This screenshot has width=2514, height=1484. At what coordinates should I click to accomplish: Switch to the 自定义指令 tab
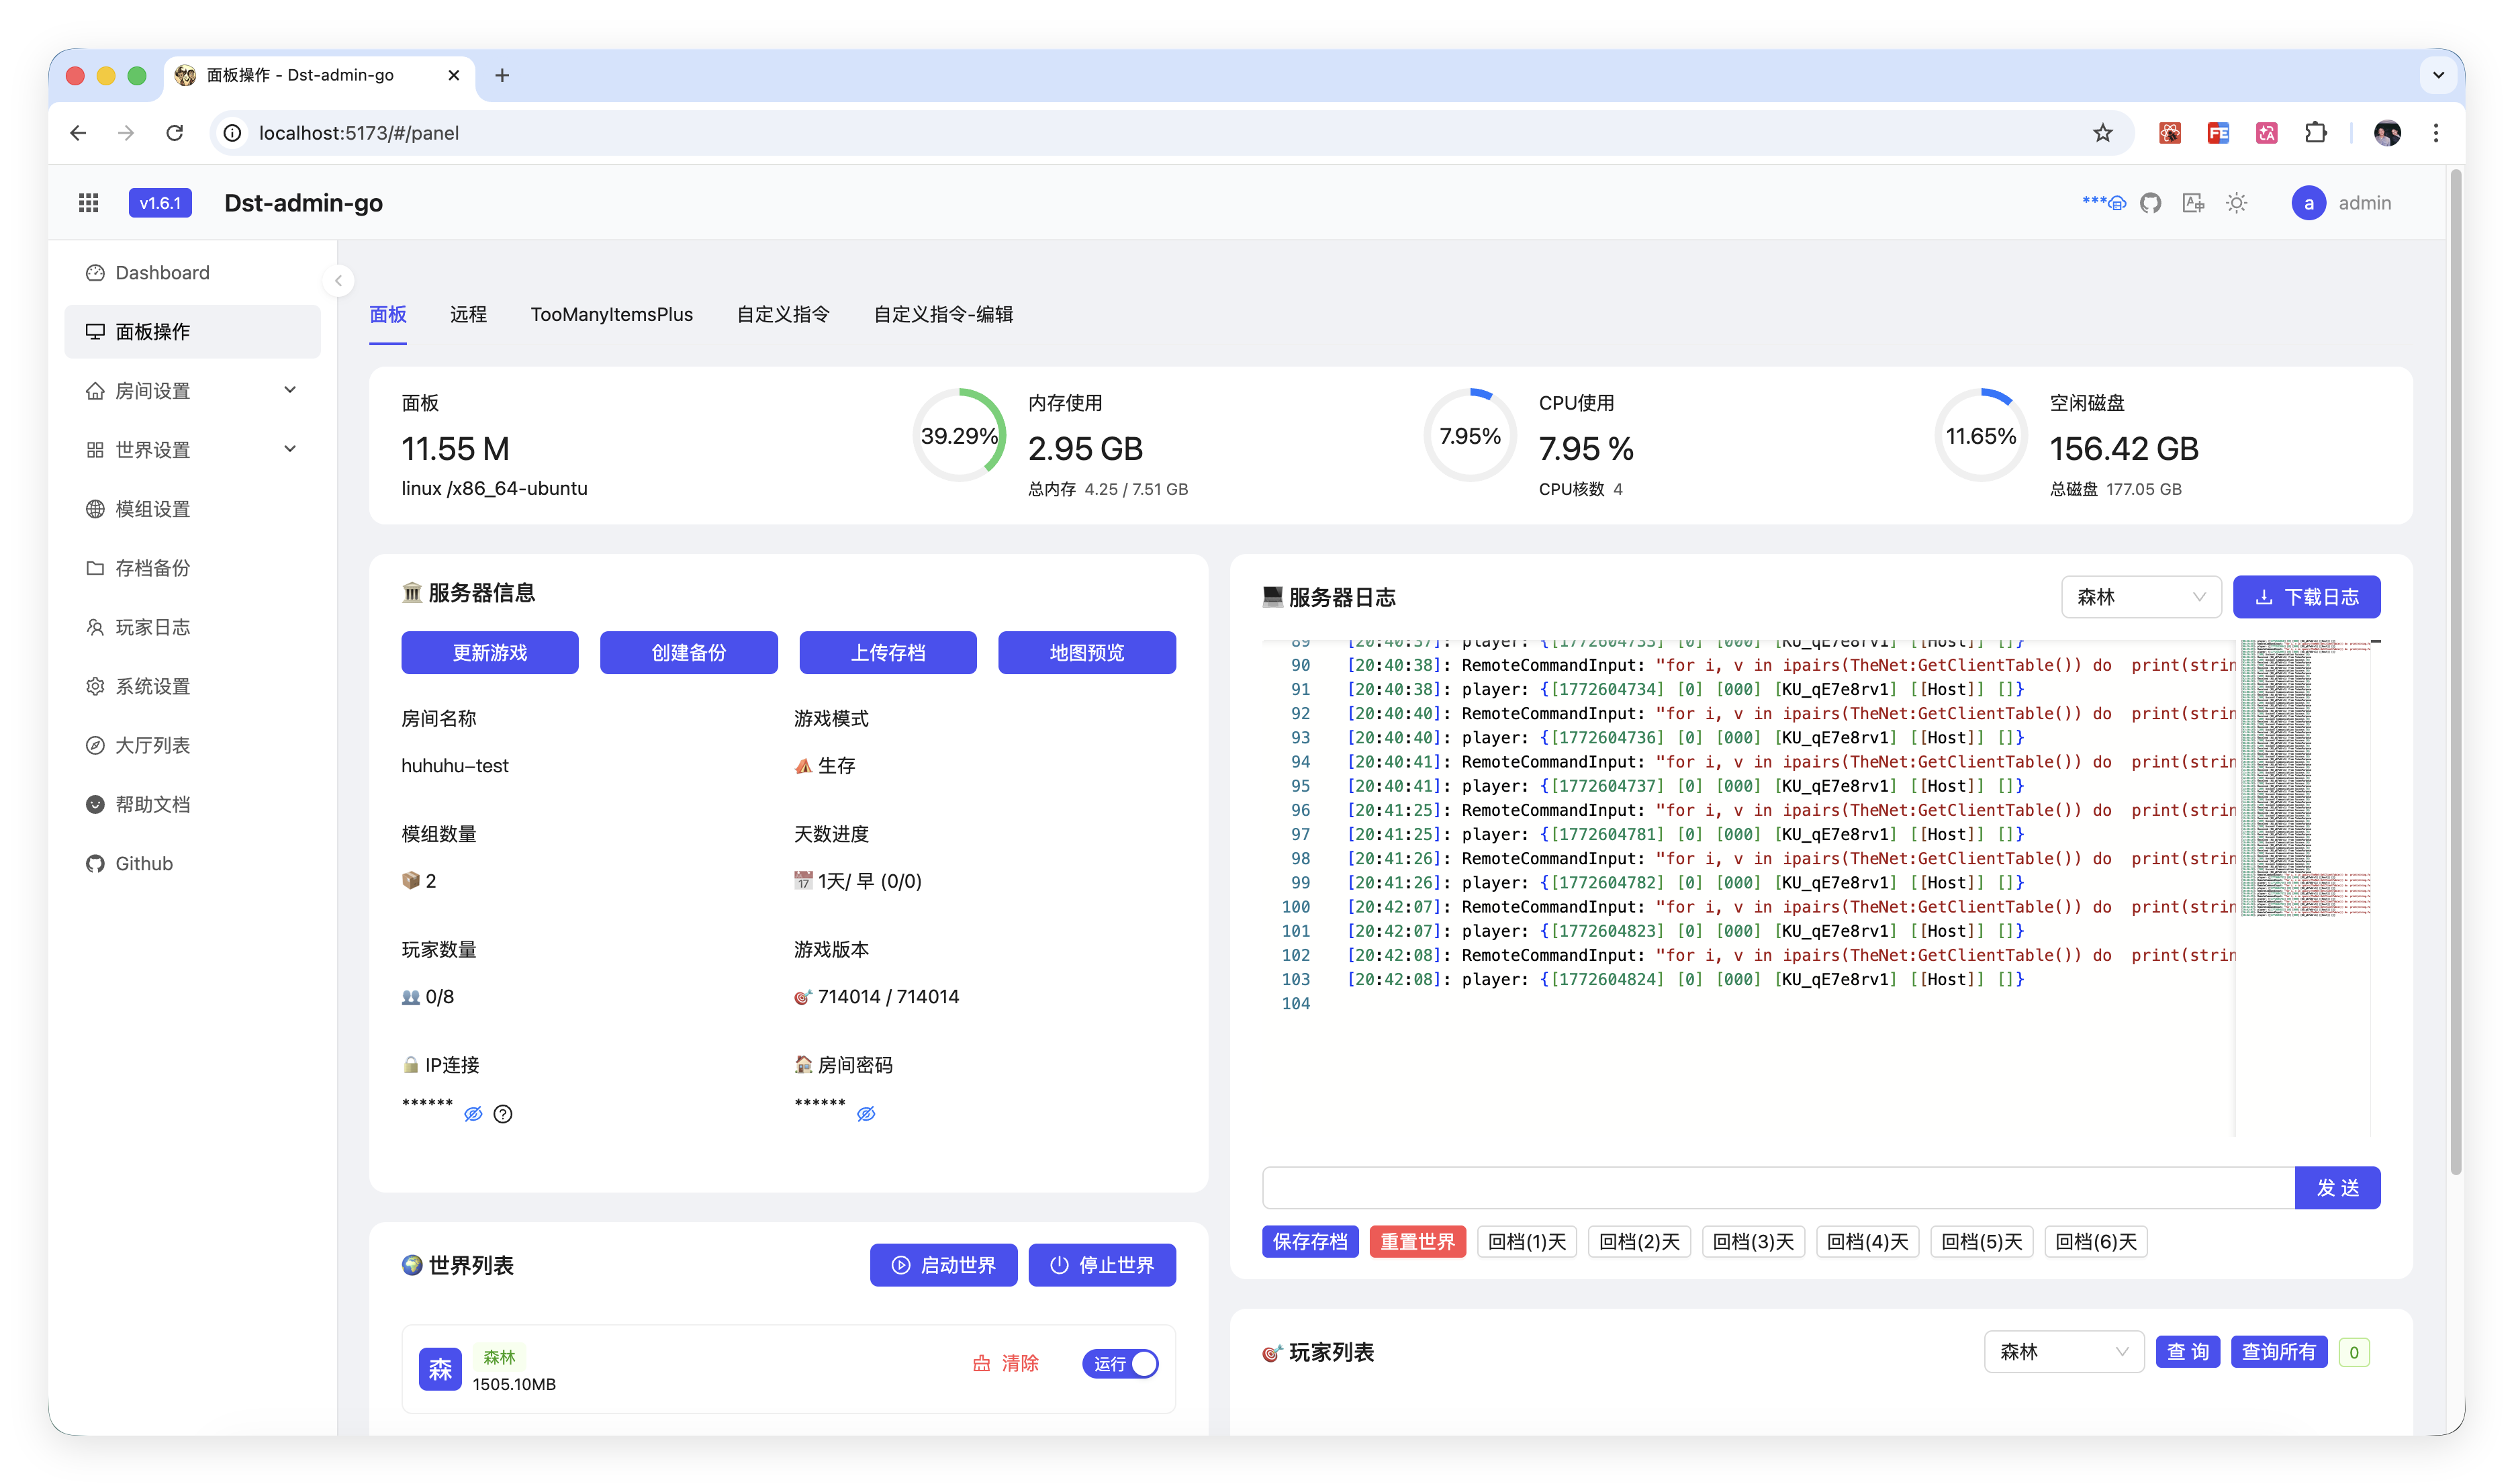[x=783, y=314]
